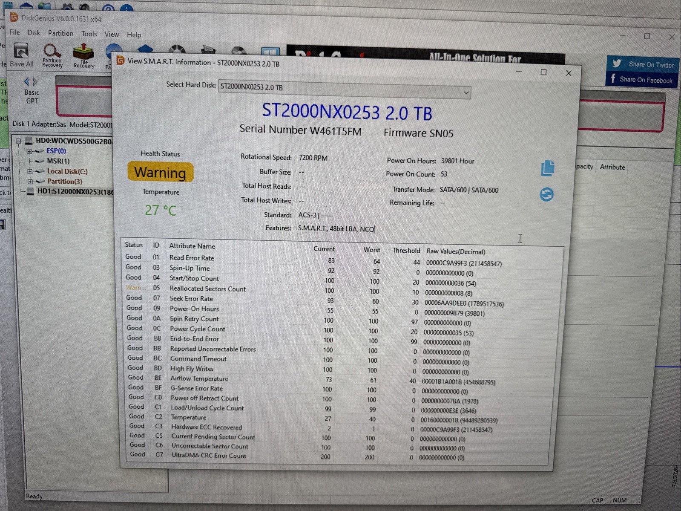Click the Current column header
The height and width of the screenshot is (511, 681).
324,249
